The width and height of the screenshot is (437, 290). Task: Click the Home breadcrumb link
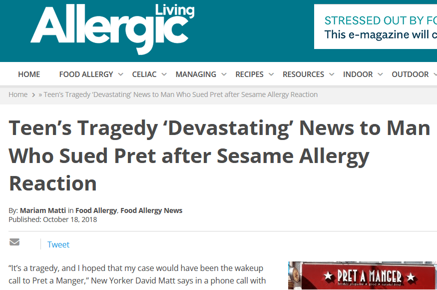pyautogui.click(x=18, y=94)
